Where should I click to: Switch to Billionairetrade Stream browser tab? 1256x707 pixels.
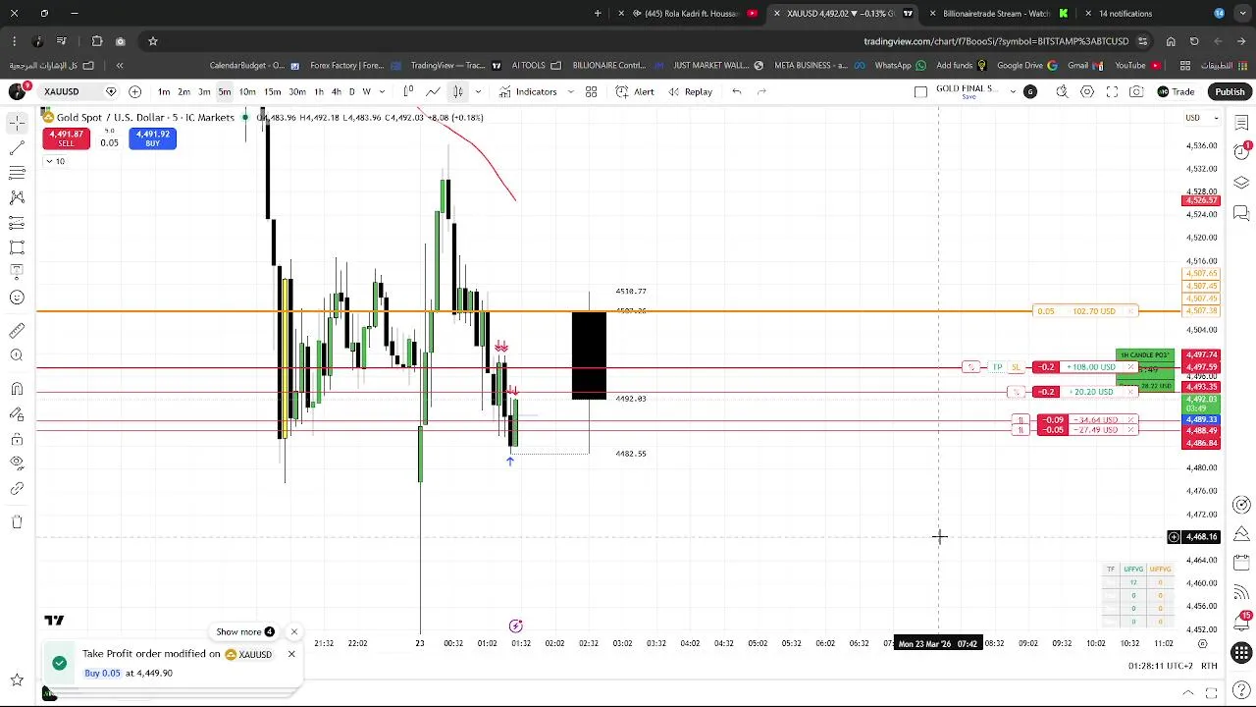[x=996, y=14]
